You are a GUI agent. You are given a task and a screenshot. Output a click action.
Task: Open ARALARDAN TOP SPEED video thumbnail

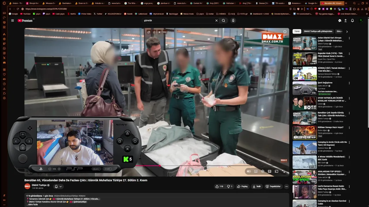pos(304,177)
